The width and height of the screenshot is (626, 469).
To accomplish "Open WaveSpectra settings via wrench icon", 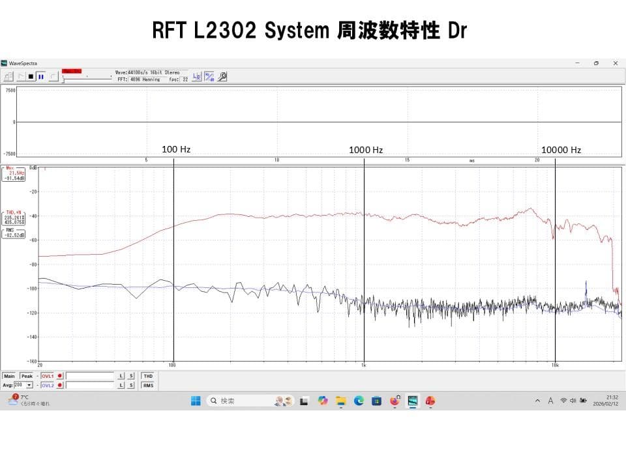I will (222, 76).
